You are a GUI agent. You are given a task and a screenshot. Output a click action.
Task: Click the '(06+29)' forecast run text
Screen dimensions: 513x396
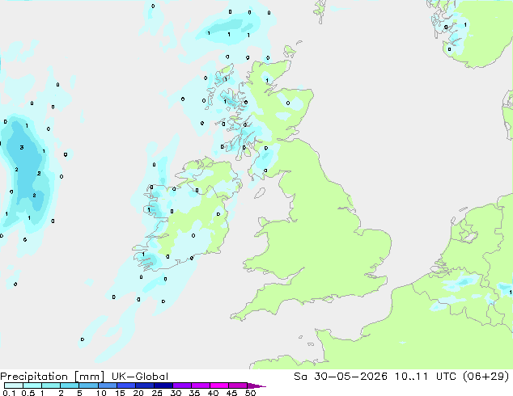(x=485, y=377)
